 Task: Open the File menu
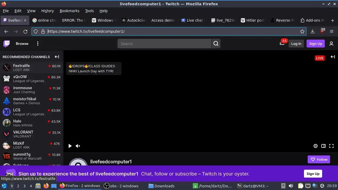pyautogui.click(x=6, y=11)
